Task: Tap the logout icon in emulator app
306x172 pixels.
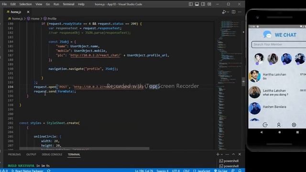Action: click(x=265, y=125)
